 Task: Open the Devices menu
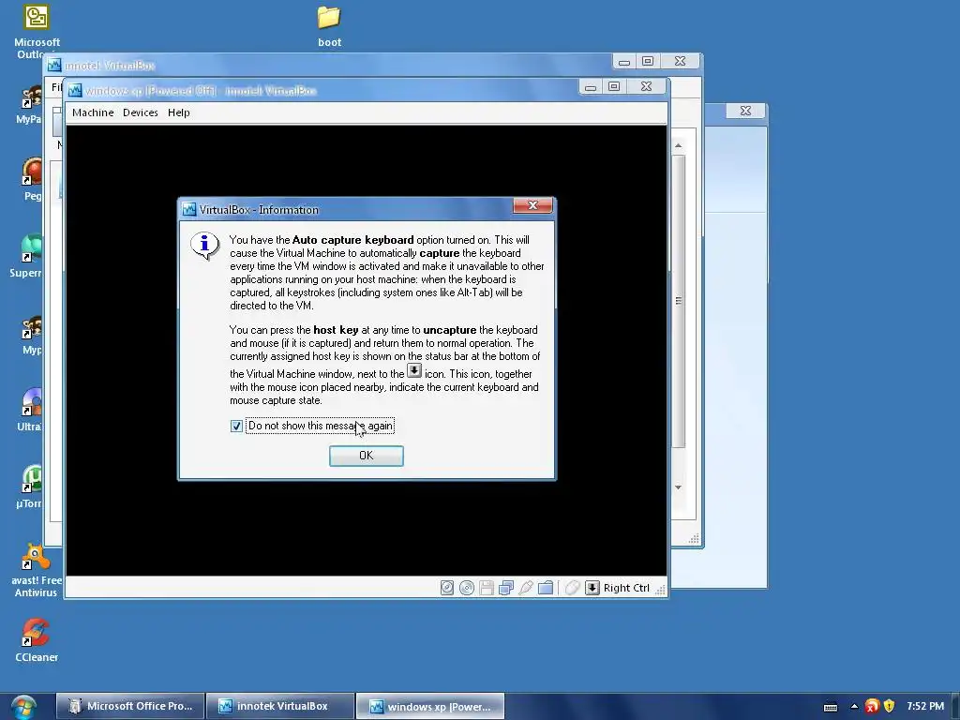point(141,112)
